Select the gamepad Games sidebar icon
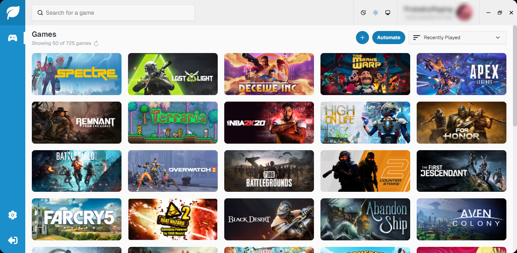Image resolution: width=517 pixels, height=253 pixels. [x=13, y=38]
